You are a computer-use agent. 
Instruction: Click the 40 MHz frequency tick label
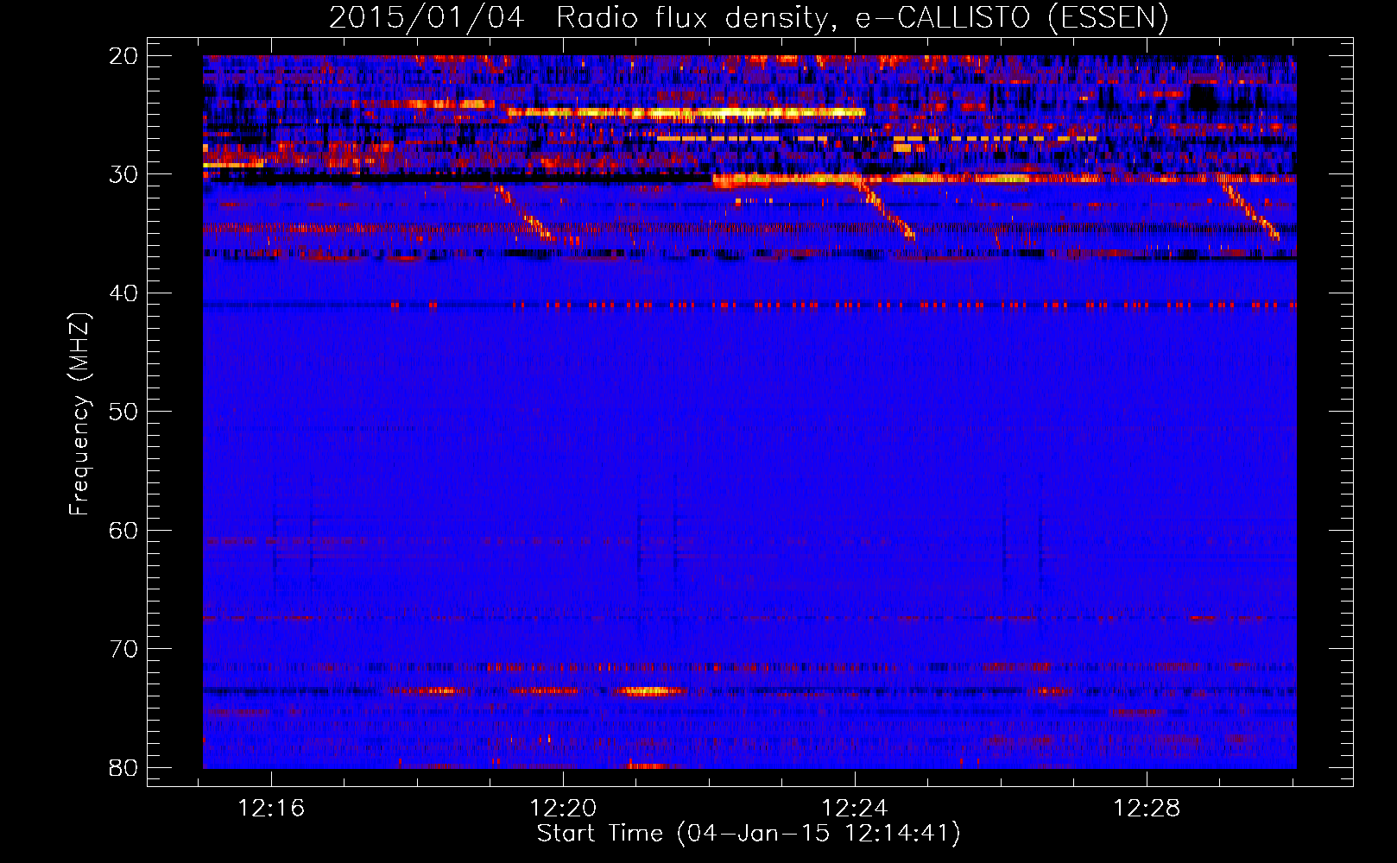click(x=123, y=293)
